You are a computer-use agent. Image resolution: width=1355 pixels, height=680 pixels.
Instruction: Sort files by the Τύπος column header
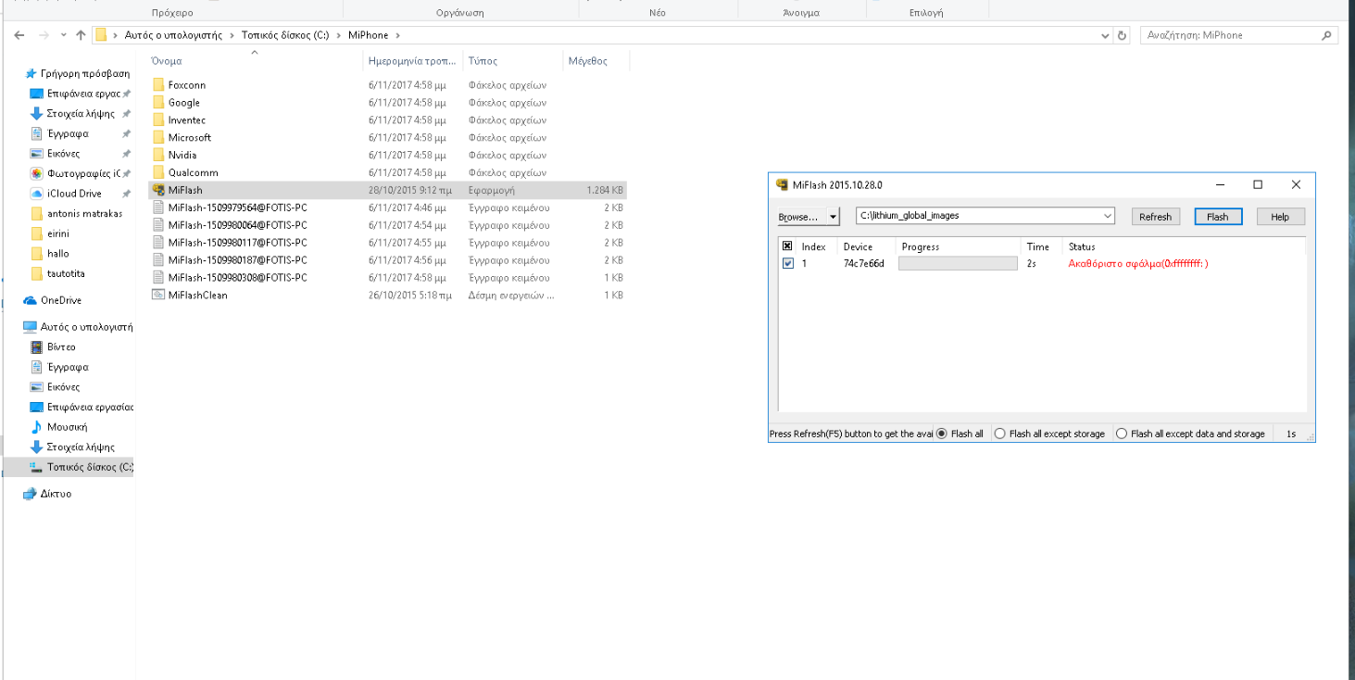[483, 61]
